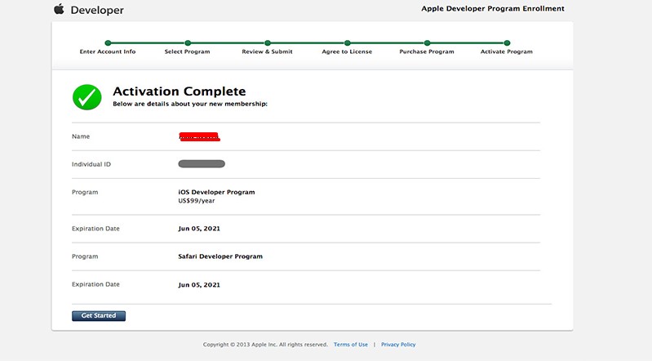Click the Copyright 2013 Apple Inc. text

click(x=265, y=345)
